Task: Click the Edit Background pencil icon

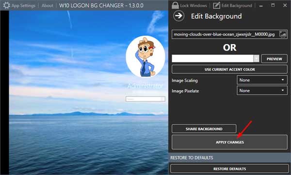Action: (216, 5)
